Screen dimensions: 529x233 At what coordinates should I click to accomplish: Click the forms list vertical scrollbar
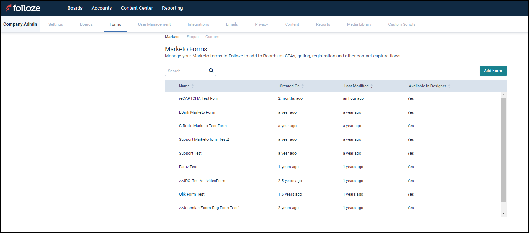(503, 150)
